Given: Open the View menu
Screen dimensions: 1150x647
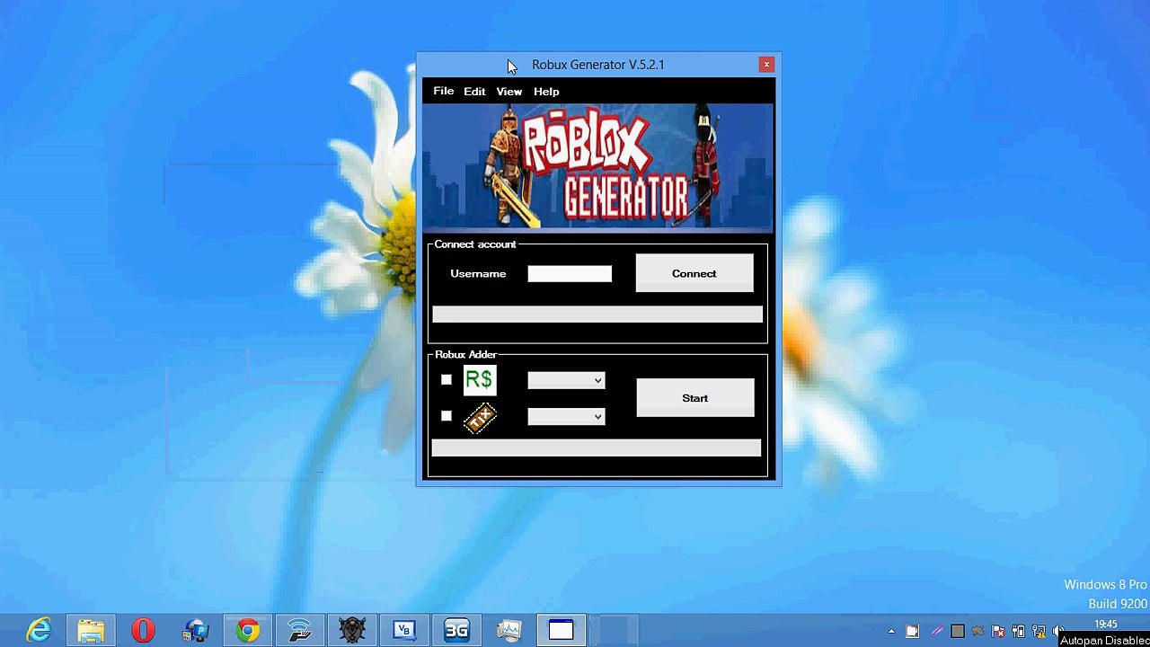Looking at the screenshot, I should point(509,91).
